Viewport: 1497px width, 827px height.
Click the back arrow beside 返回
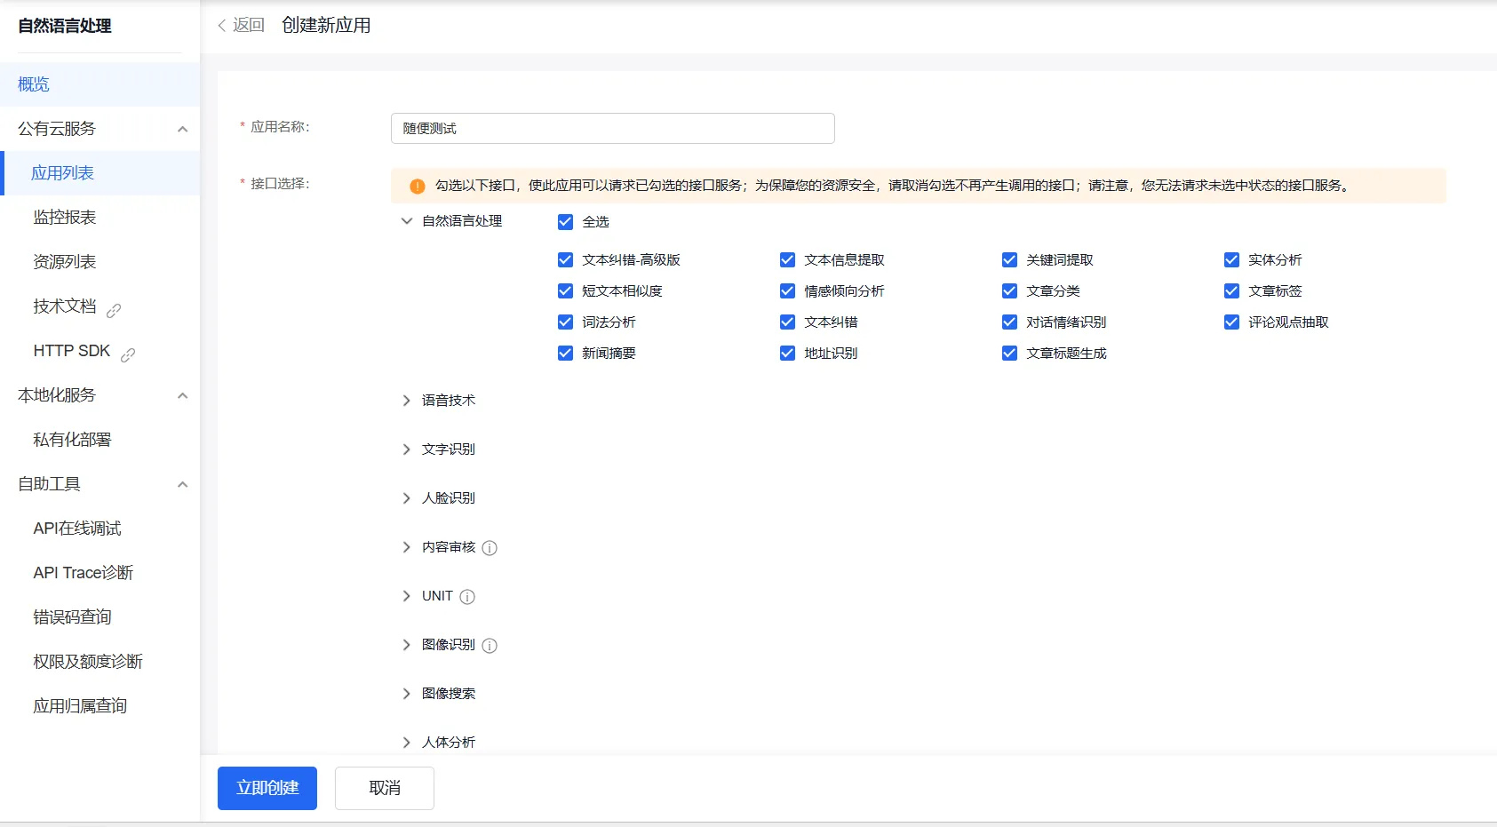pos(222,26)
